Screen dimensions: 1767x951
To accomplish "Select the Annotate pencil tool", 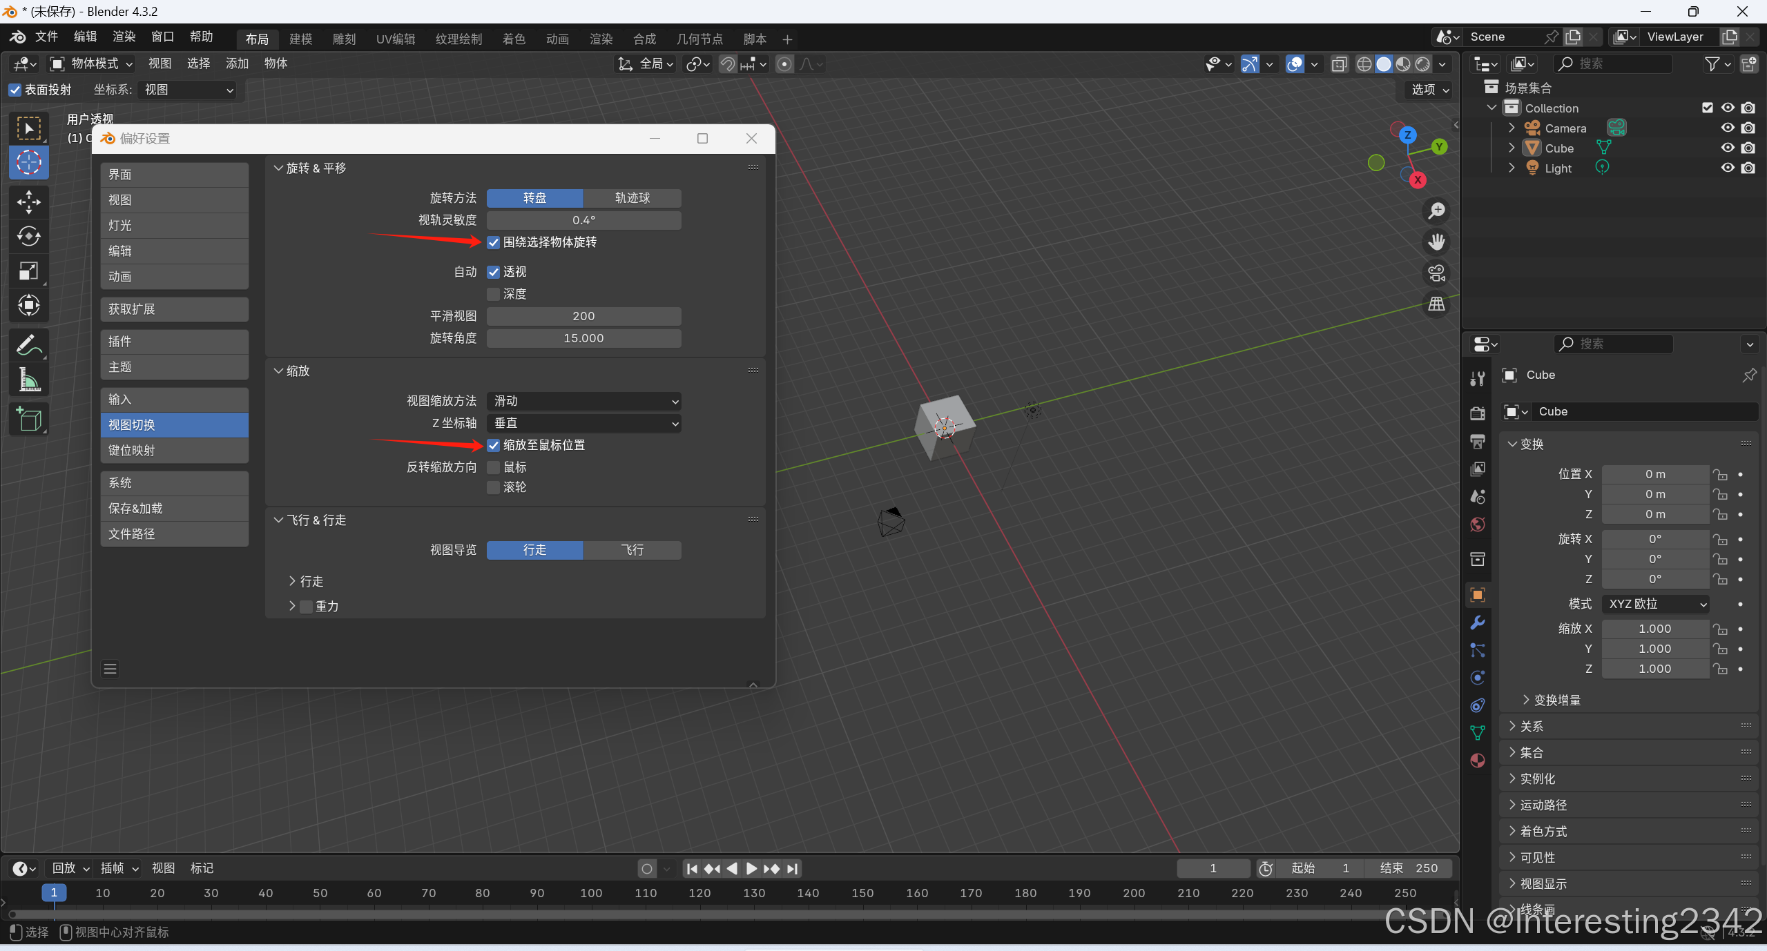I will pos(28,344).
